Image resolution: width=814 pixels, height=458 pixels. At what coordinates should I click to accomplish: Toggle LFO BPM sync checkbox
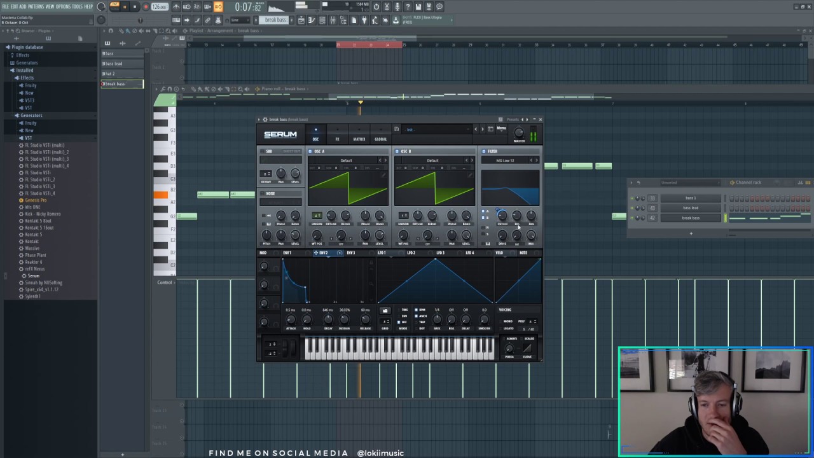416,310
